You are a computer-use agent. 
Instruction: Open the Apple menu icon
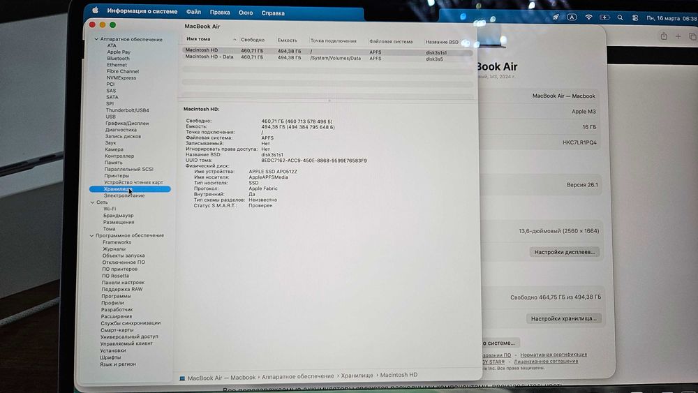[95, 10]
